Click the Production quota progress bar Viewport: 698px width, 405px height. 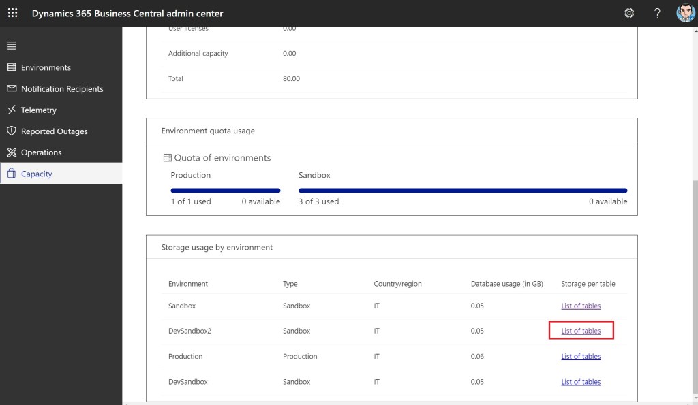pyautogui.click(x=225, y=191)
